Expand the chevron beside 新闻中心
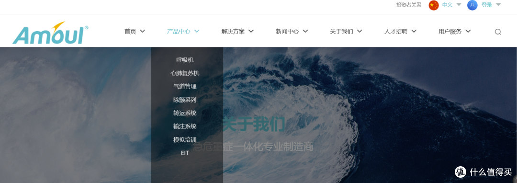Viewport: 517px width, 183px height. pyautogui.click(x=305, y=31)
